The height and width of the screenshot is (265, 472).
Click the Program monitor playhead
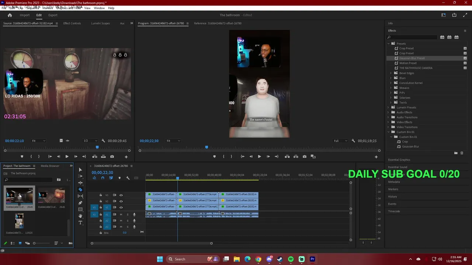point(206,147)
